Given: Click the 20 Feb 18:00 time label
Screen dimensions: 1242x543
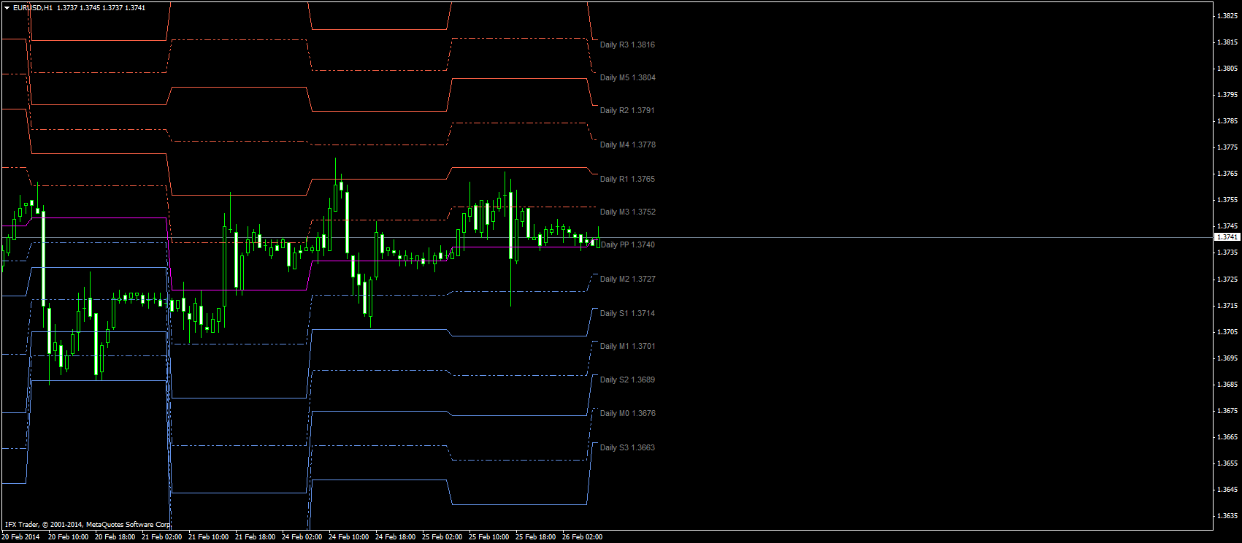Looking at the screenshot, I should coord(115,537).
